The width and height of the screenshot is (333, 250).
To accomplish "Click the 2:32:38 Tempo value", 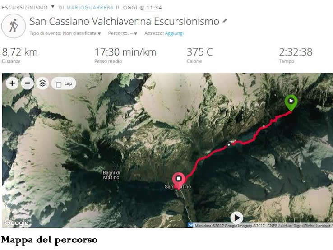I will (x=296, y=52).
